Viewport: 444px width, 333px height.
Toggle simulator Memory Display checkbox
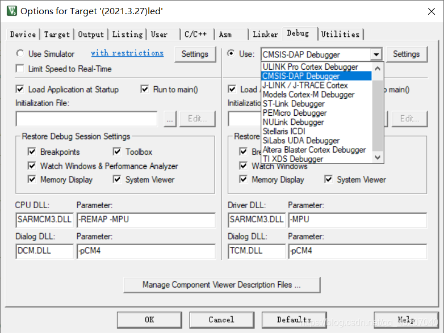point(32,179)
